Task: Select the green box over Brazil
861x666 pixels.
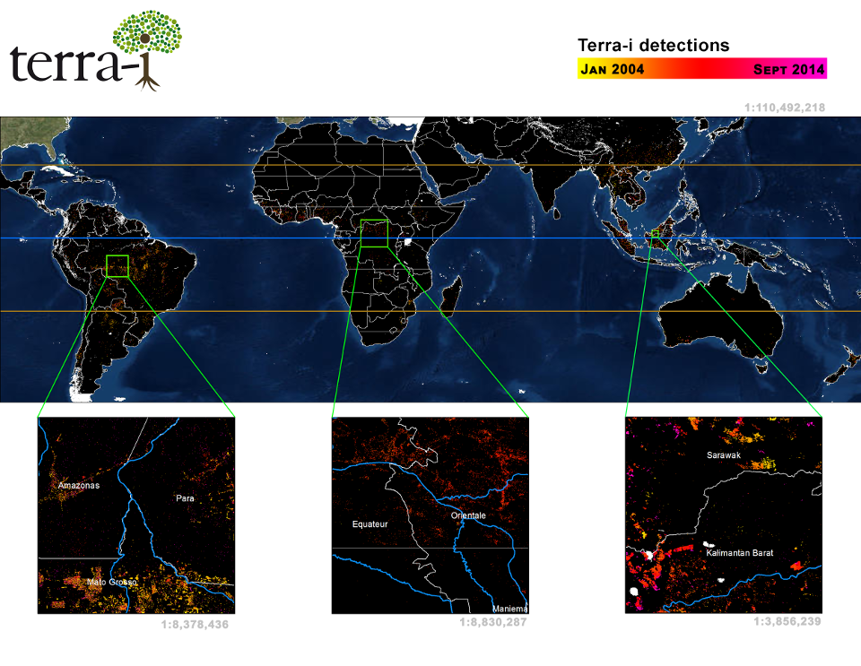Action: click(x=117, y=265)
